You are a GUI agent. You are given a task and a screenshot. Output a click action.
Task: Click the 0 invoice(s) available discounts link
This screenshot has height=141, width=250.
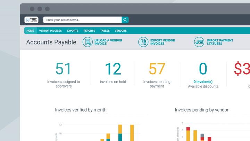203,82
